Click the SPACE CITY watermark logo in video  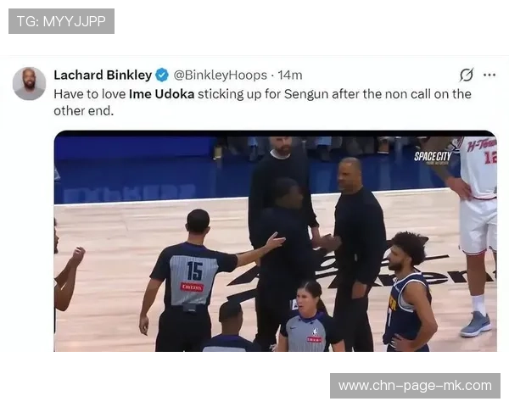coord(433,157)
